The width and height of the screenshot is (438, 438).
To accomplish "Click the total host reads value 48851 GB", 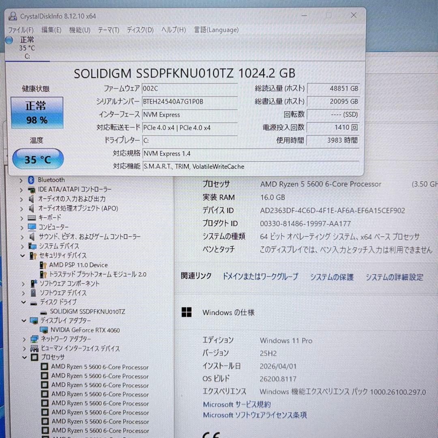I will click(333, 88).
